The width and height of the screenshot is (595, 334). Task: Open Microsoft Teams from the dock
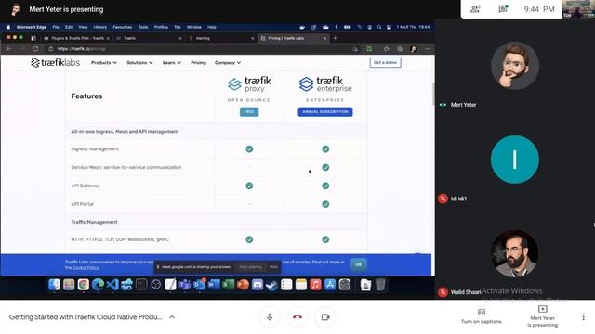point(185,285)
